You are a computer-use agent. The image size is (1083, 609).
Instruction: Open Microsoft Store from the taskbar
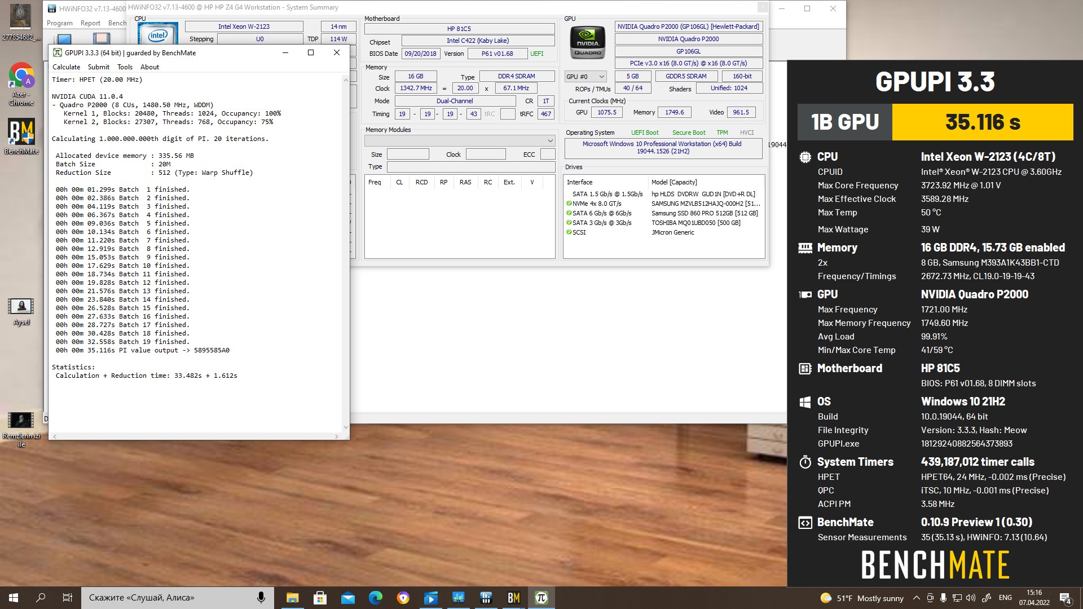pos(320,598)
